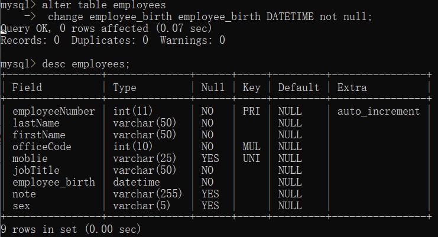Select the 'lastName' field name

click(36, 123)
